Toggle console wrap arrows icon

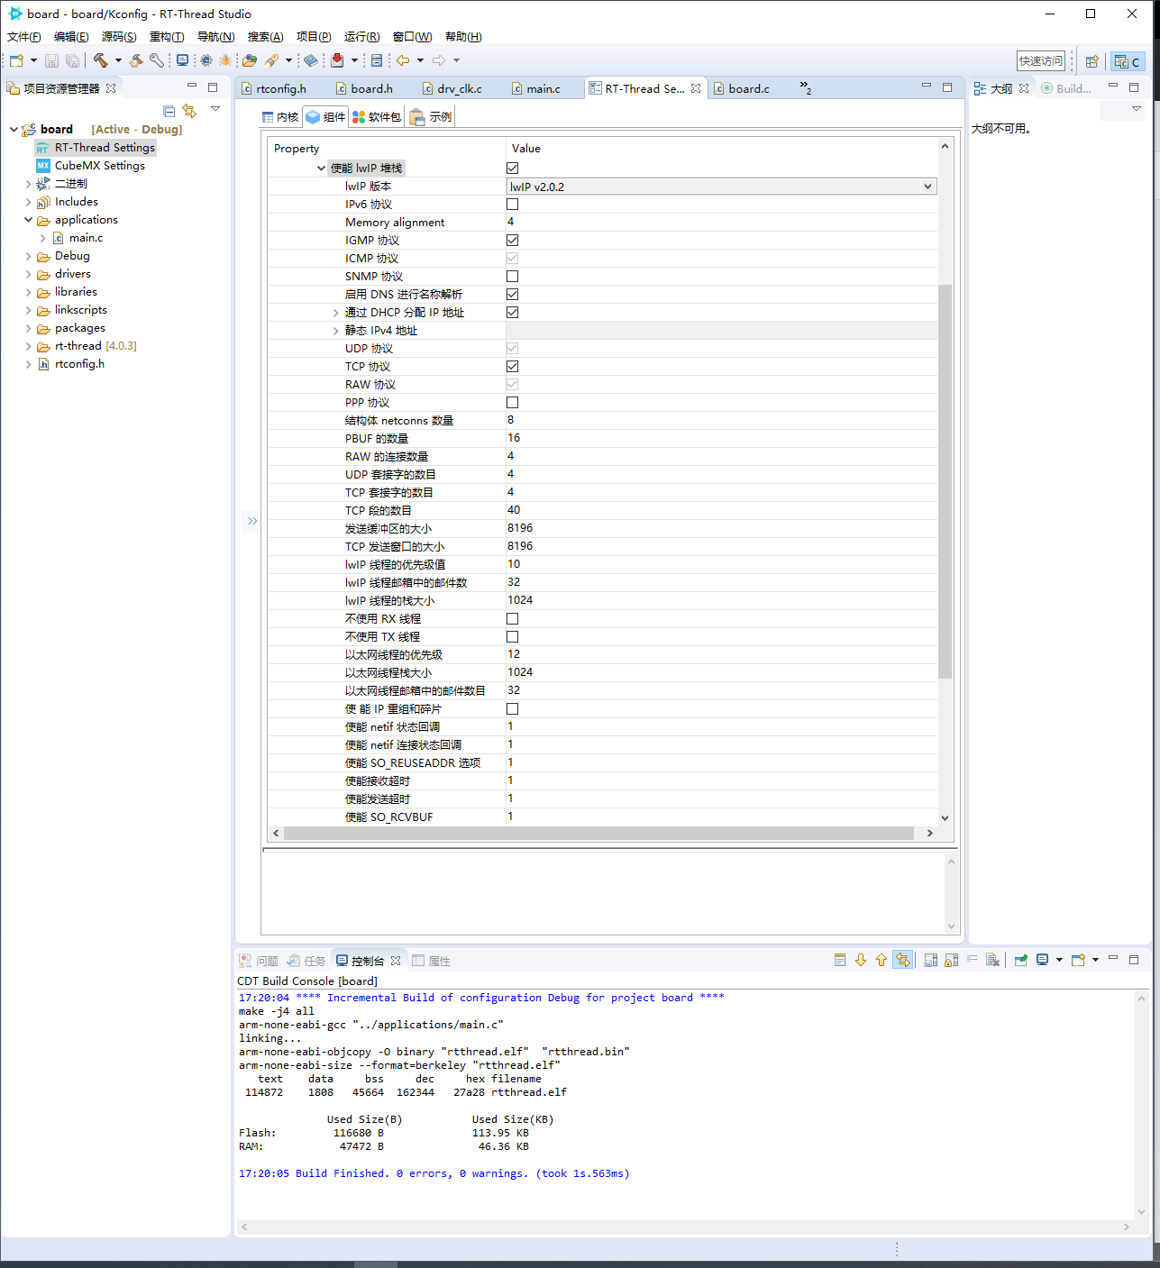tap(902, 960)
